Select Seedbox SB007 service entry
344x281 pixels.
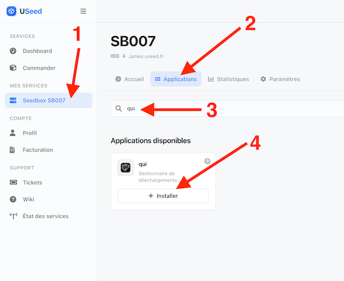point(49,100)
